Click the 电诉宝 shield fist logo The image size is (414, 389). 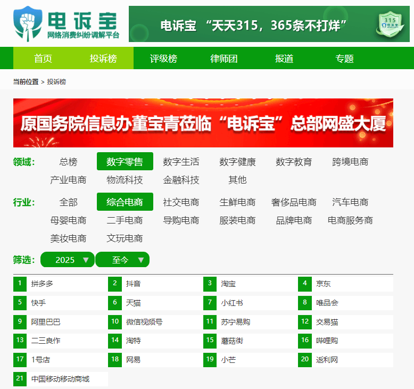tap(28, 24)
